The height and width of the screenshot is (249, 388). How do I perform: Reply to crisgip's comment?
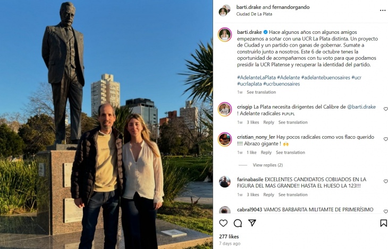pos(268,122)
